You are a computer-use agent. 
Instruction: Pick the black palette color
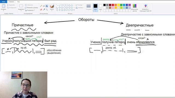(x=104, y=5)
